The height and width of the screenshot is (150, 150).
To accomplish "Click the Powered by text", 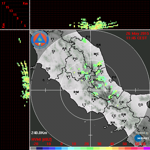I will [142, 133].
